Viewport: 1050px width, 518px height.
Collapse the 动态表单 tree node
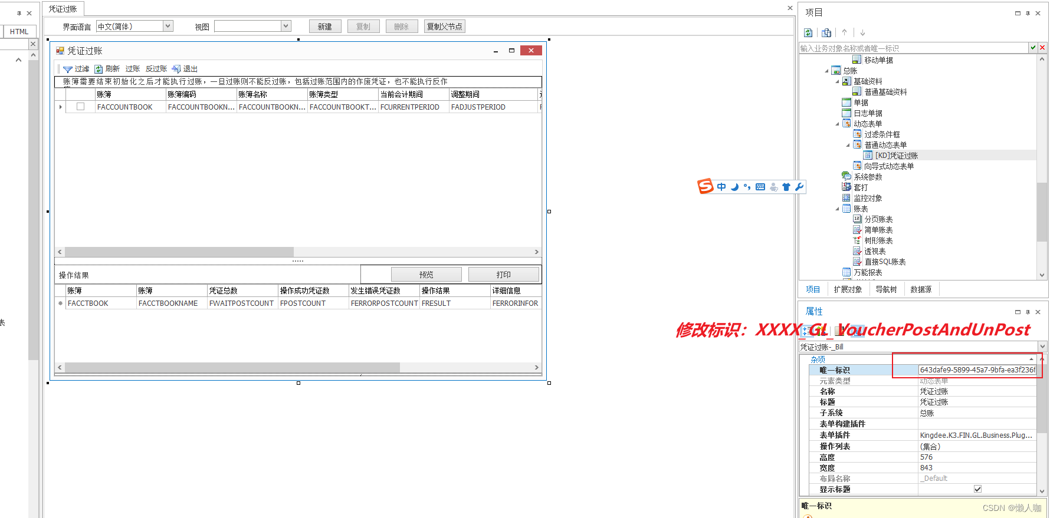click(837, 124)
